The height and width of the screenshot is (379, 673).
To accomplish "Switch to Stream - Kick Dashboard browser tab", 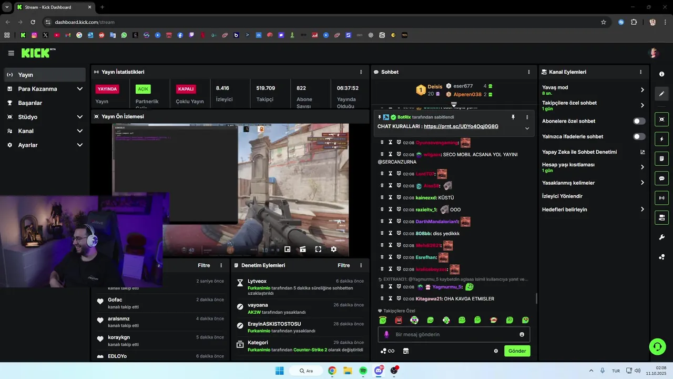I will tap(54, 7).
